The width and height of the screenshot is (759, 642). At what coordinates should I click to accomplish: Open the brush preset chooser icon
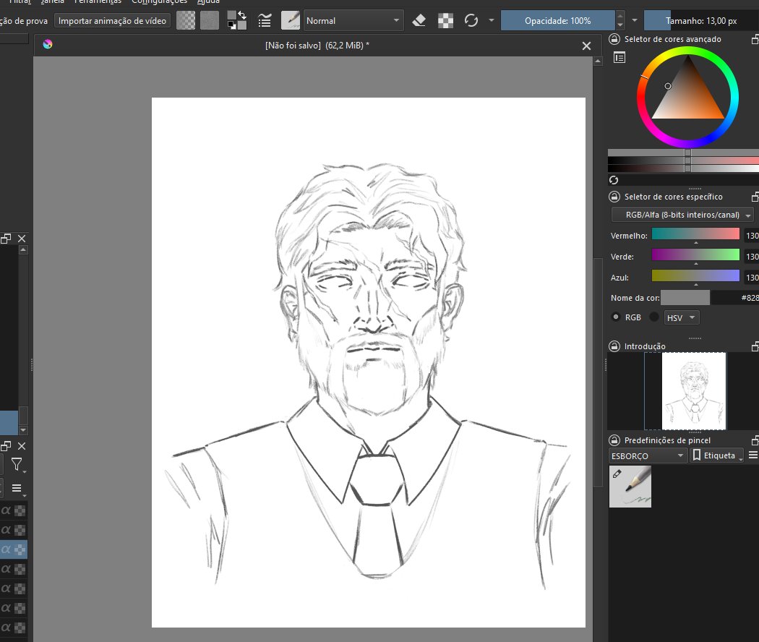pos(291,21)
